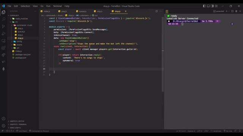Screen dimensions: 243x136
Task: Open the Help menu
Action: (67, 6)
